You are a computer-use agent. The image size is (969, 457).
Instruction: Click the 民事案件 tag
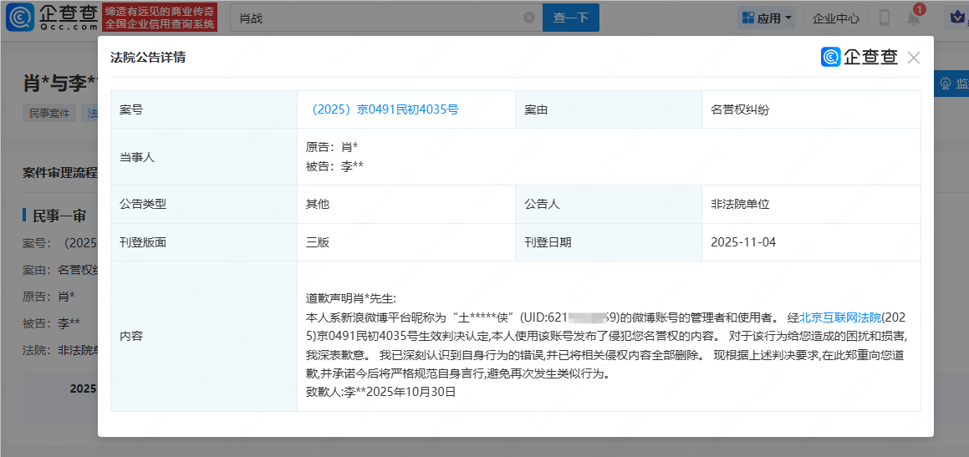point(50,113)
